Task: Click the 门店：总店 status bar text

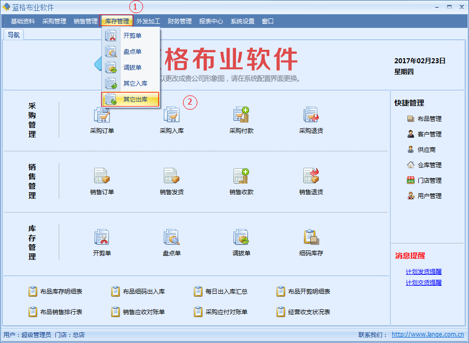Action: (x=70, y=335)
